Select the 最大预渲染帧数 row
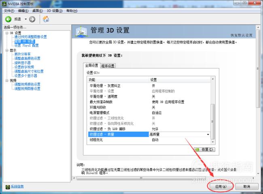Viewport: 263px width, 194px height. (x=149, y=102)
